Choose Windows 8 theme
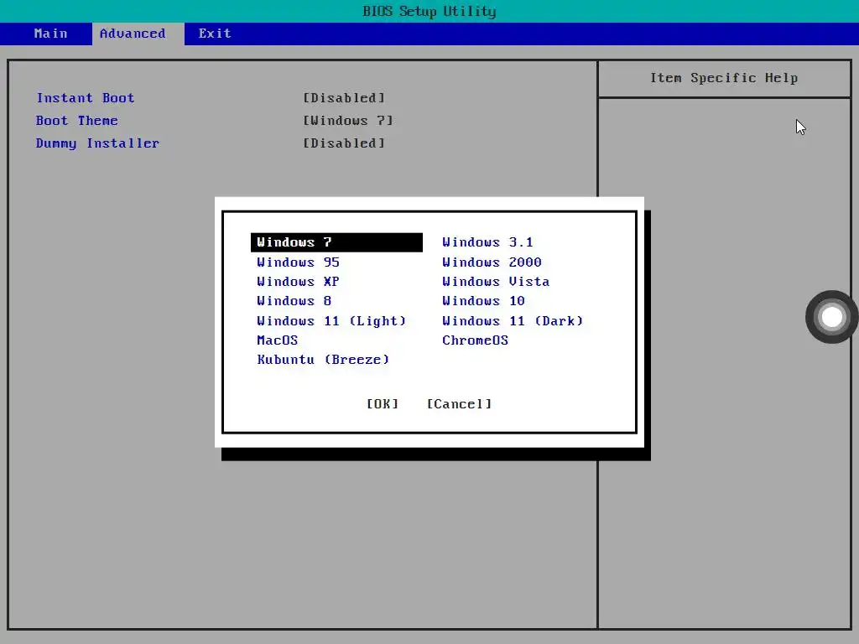Viewport: 859px width, 644px height. (x=294, y=301)
